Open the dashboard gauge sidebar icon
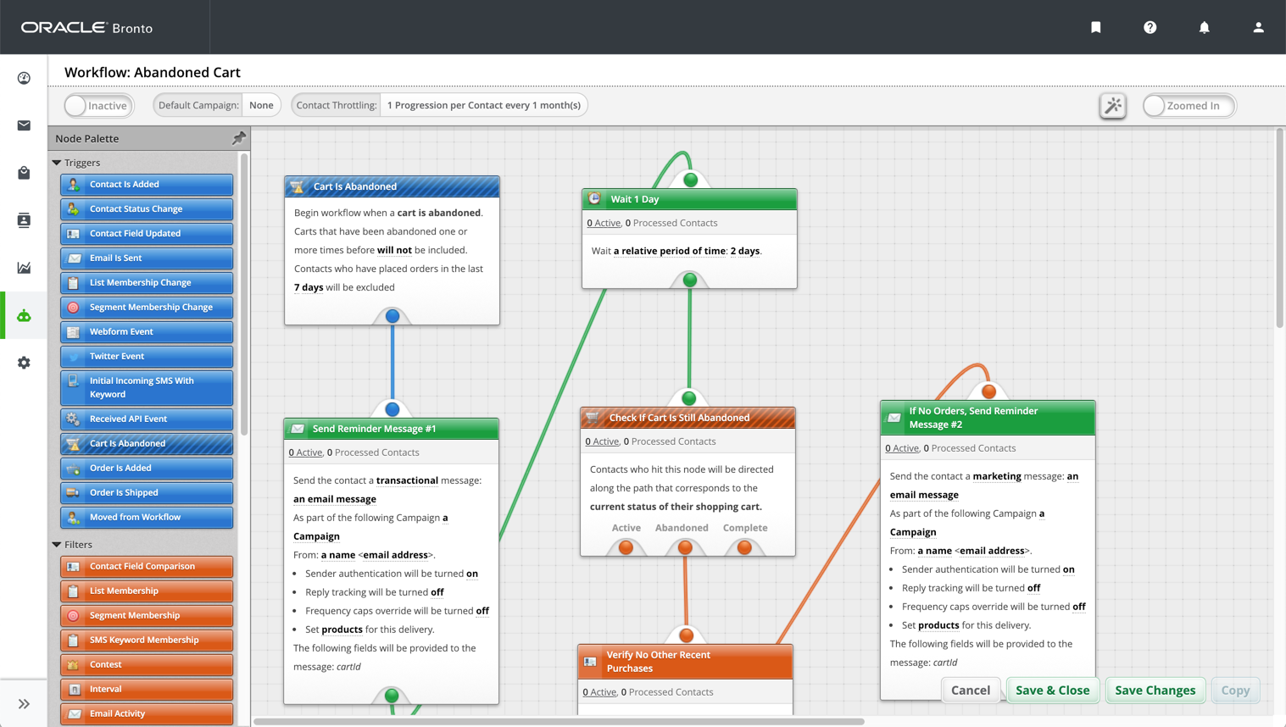 [24, 78]
